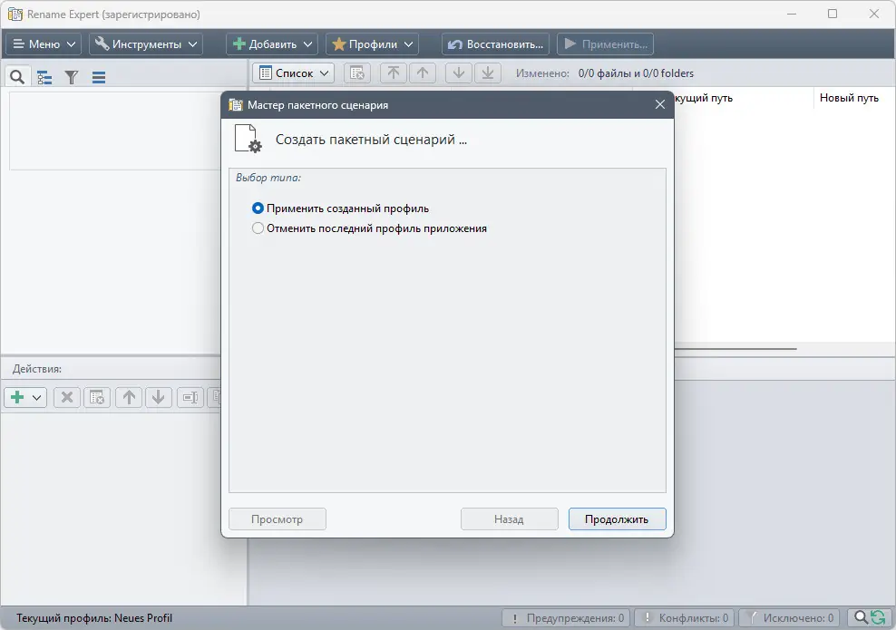Image resolution: width=896 pixels, height=630 pixels.
Task: Click the green refresh icon in status bar
Action: [x=879, y=617]
